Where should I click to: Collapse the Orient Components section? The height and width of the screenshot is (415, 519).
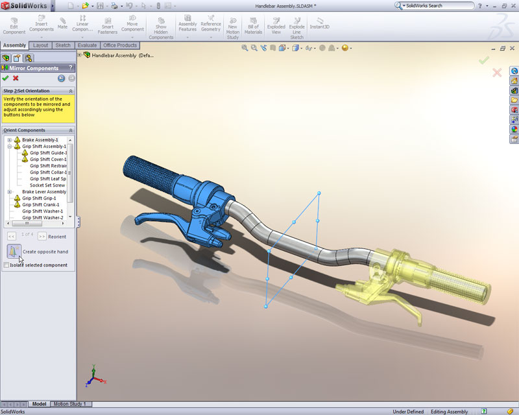click(x=71, y=130)
